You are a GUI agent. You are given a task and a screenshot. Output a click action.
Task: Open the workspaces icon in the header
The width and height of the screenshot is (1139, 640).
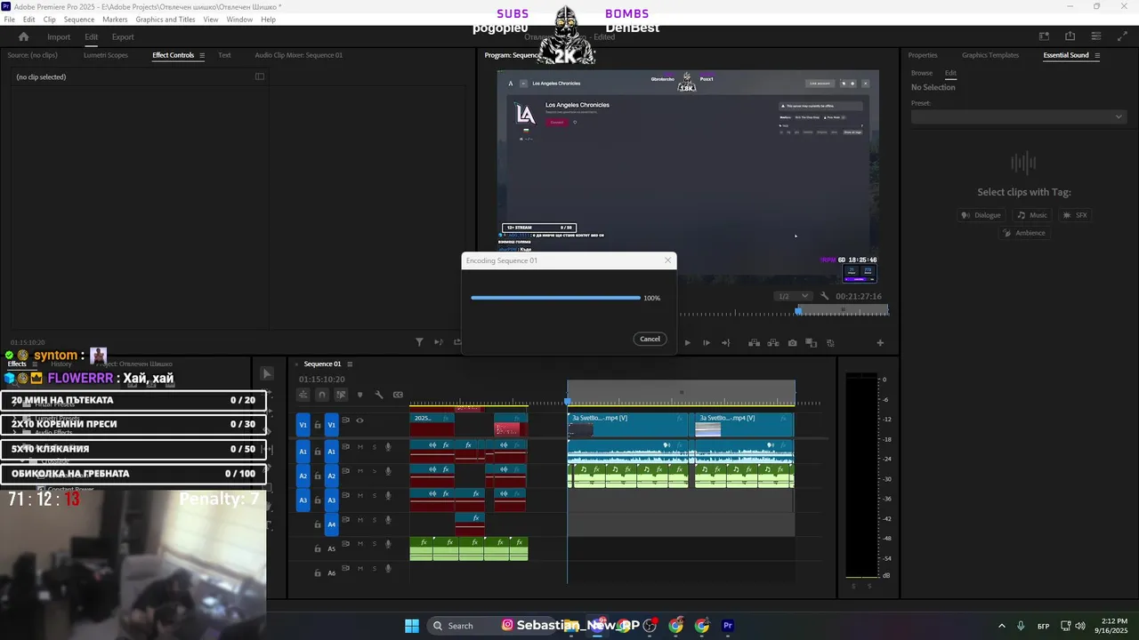pos(1045,36)
